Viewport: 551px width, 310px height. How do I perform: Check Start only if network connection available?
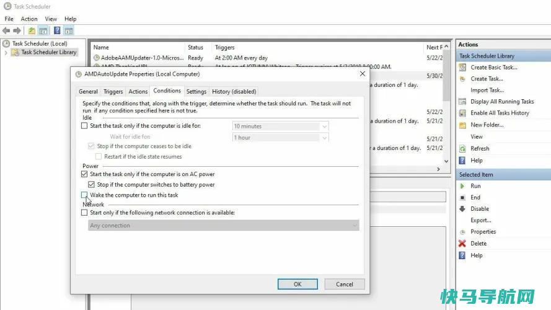click(x=84, y=213)
